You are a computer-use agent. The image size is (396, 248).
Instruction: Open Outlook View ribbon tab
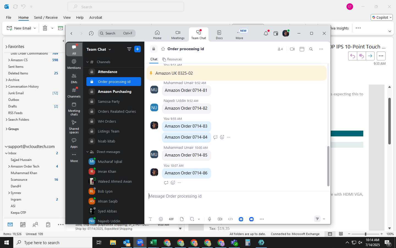[x=67, y=17]
